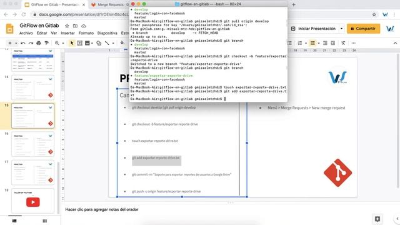Star the GitFlow en Gitlab presentation
Image resolution: width=400 pixels, height=225 pixels.
(67, 26)
